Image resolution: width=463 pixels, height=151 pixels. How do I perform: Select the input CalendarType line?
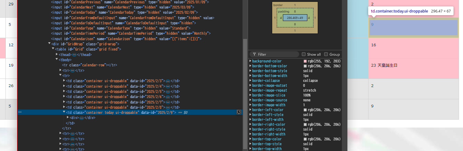tap(123, 28)
